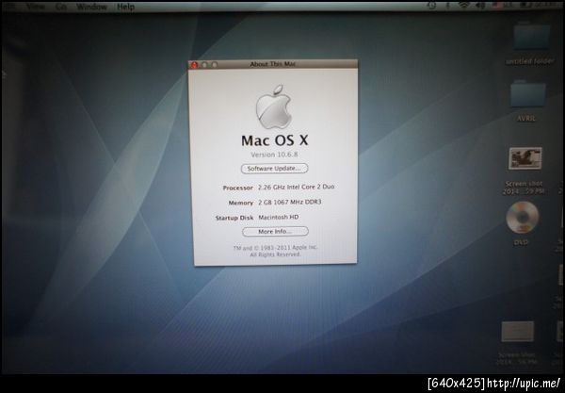Select the Screen shot file below the DVD
Viewport: 565px width, 393px height.
(517, 332)
